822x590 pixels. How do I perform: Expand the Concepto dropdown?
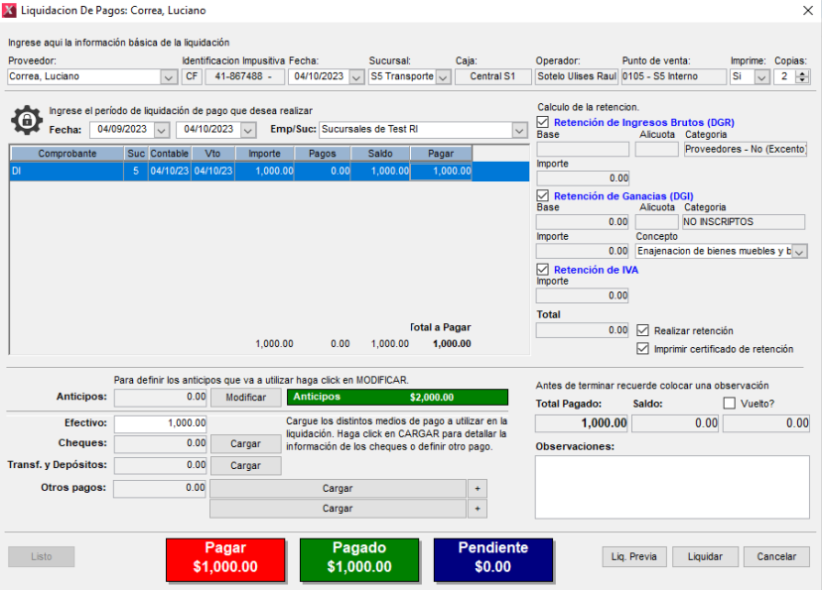(800, 252)
